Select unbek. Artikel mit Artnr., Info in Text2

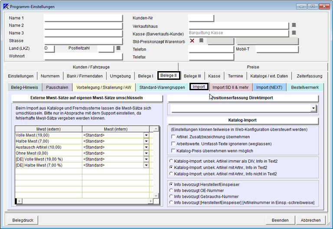click(x=171, y=167)
